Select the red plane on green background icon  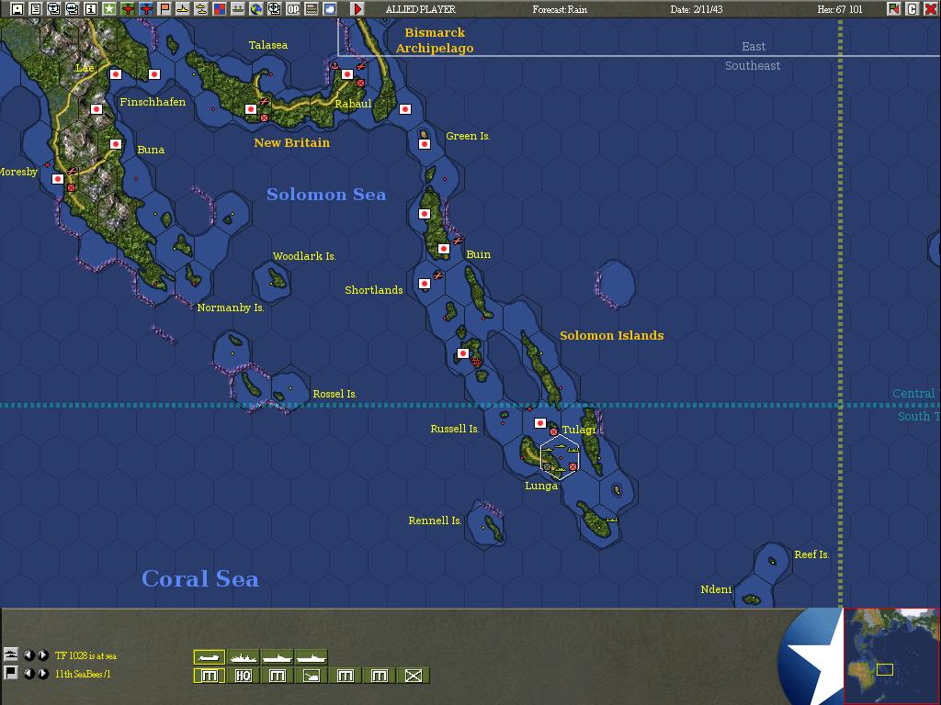click(127, 9)
